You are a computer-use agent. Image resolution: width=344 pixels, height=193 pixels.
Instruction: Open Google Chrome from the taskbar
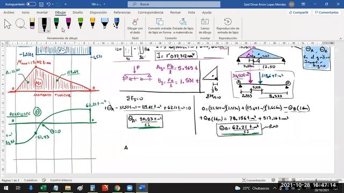pos(117,188)
